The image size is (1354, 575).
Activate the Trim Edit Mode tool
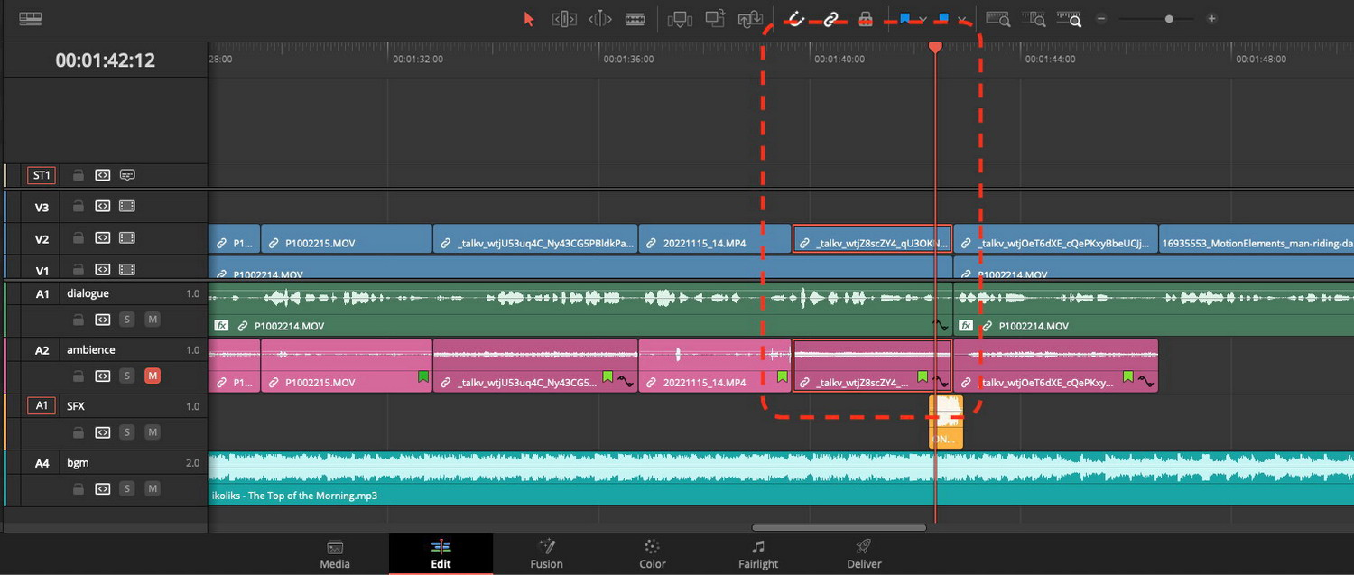click(x=564, y=19)
